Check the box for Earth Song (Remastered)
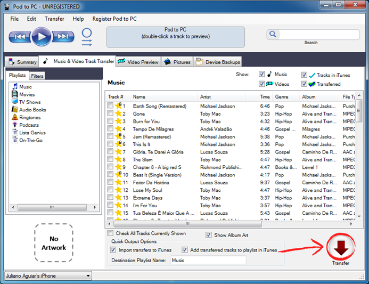Viewport: 369px width, 284px height. [110, 106]
